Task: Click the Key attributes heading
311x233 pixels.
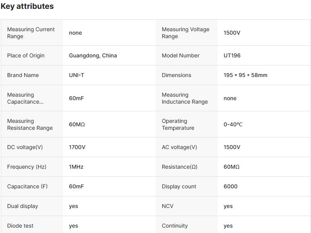Action: coord(27,7)
